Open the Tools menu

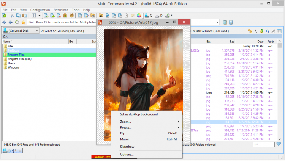[x=76, y=10]
